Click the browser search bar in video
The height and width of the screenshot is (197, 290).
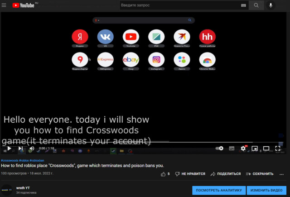(x=144, y=20)
